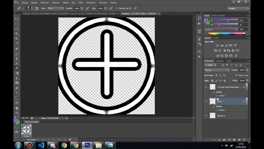Select the Pen tool
The height and width of the screenshot is (149, 264).
16,88
